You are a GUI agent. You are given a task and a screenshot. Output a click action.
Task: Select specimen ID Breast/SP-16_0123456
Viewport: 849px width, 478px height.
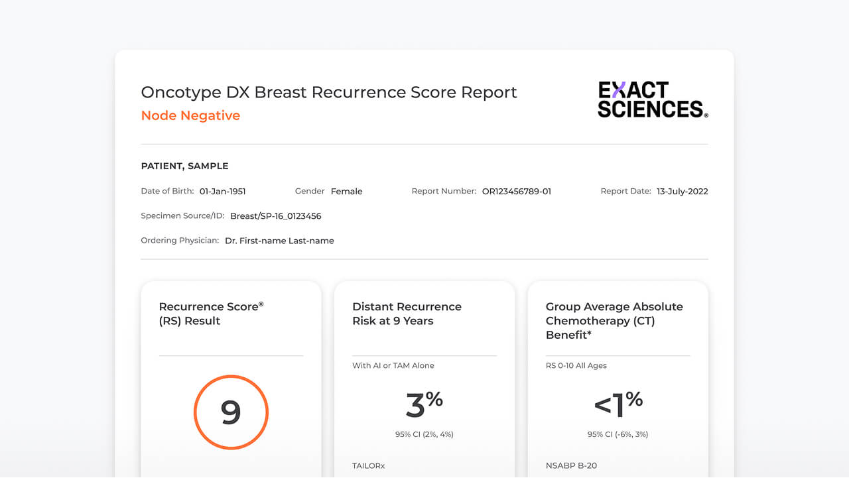click(276, 216)
